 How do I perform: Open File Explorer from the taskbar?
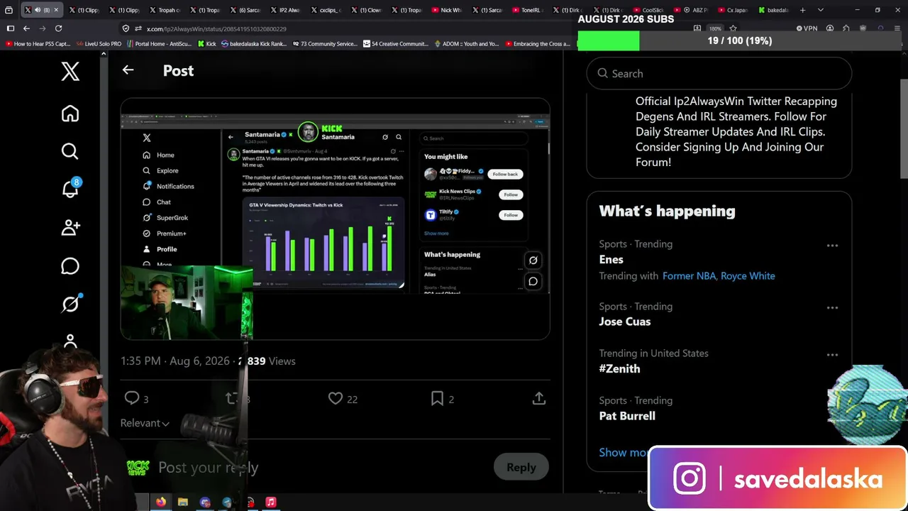click(183, 502)
